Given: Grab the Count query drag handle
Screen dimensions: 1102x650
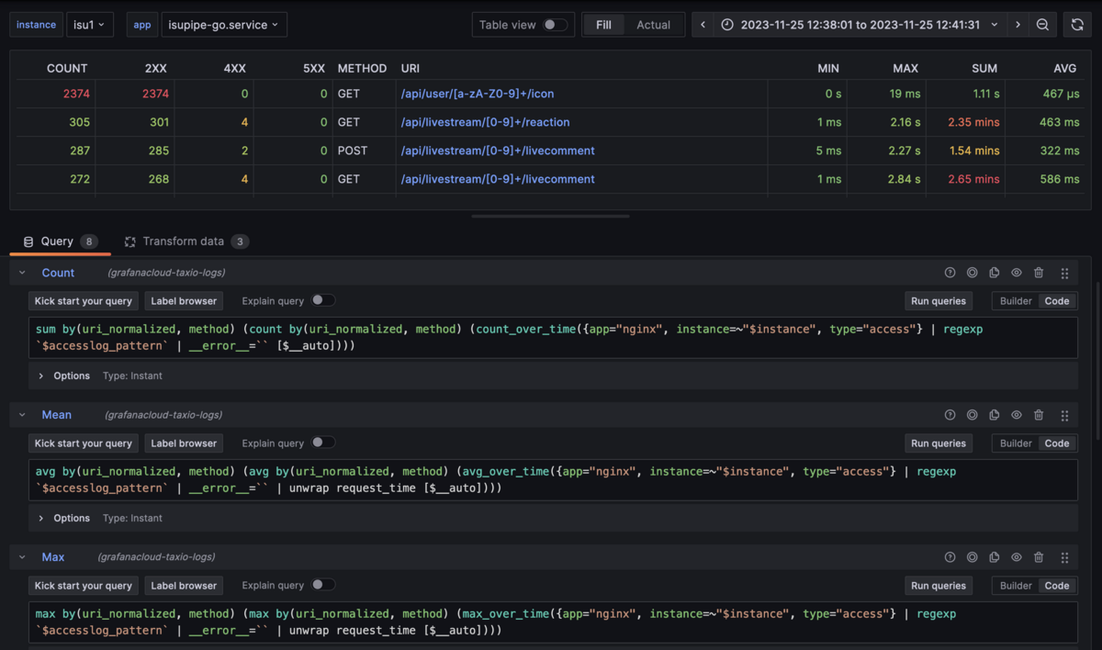Looking at the screenshot, I should 1064,273.
